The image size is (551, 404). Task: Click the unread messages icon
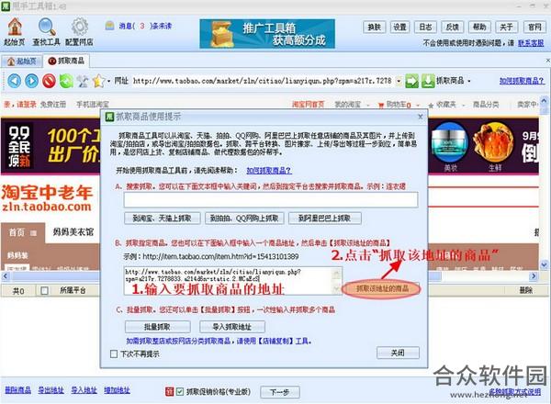(109, 26)
